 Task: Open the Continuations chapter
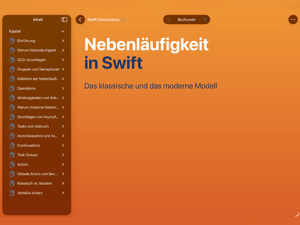coord(37,145)
